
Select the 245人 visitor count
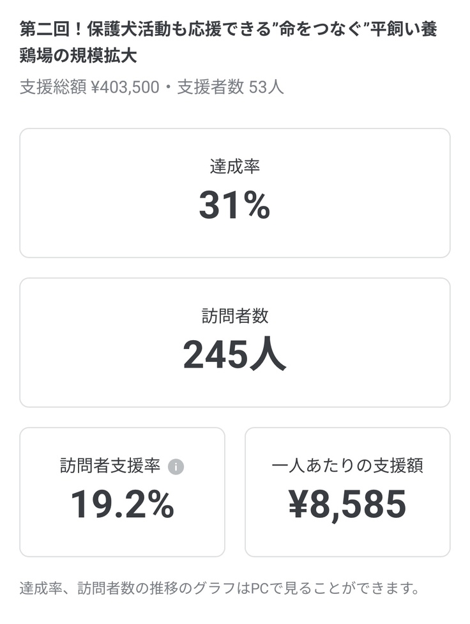(x=234, y=355)
